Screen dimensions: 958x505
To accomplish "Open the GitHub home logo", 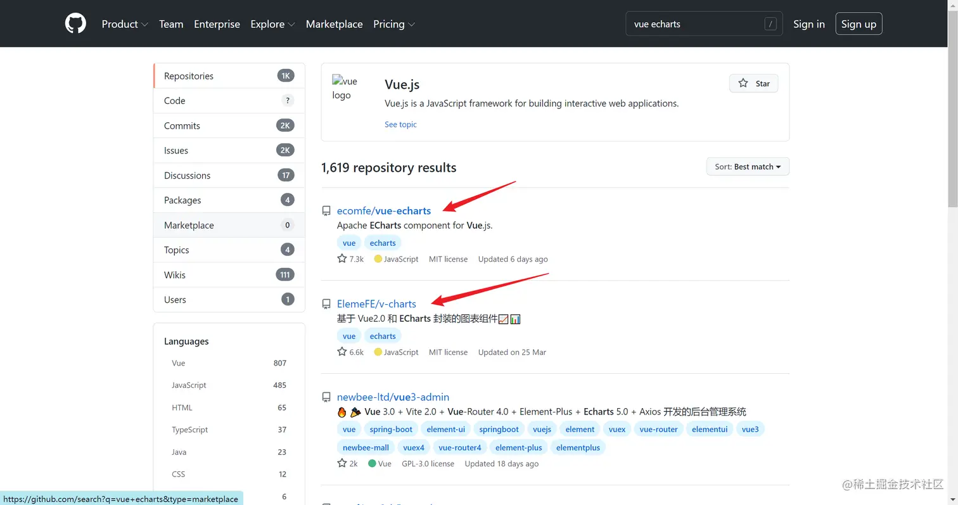I will 75,24.
